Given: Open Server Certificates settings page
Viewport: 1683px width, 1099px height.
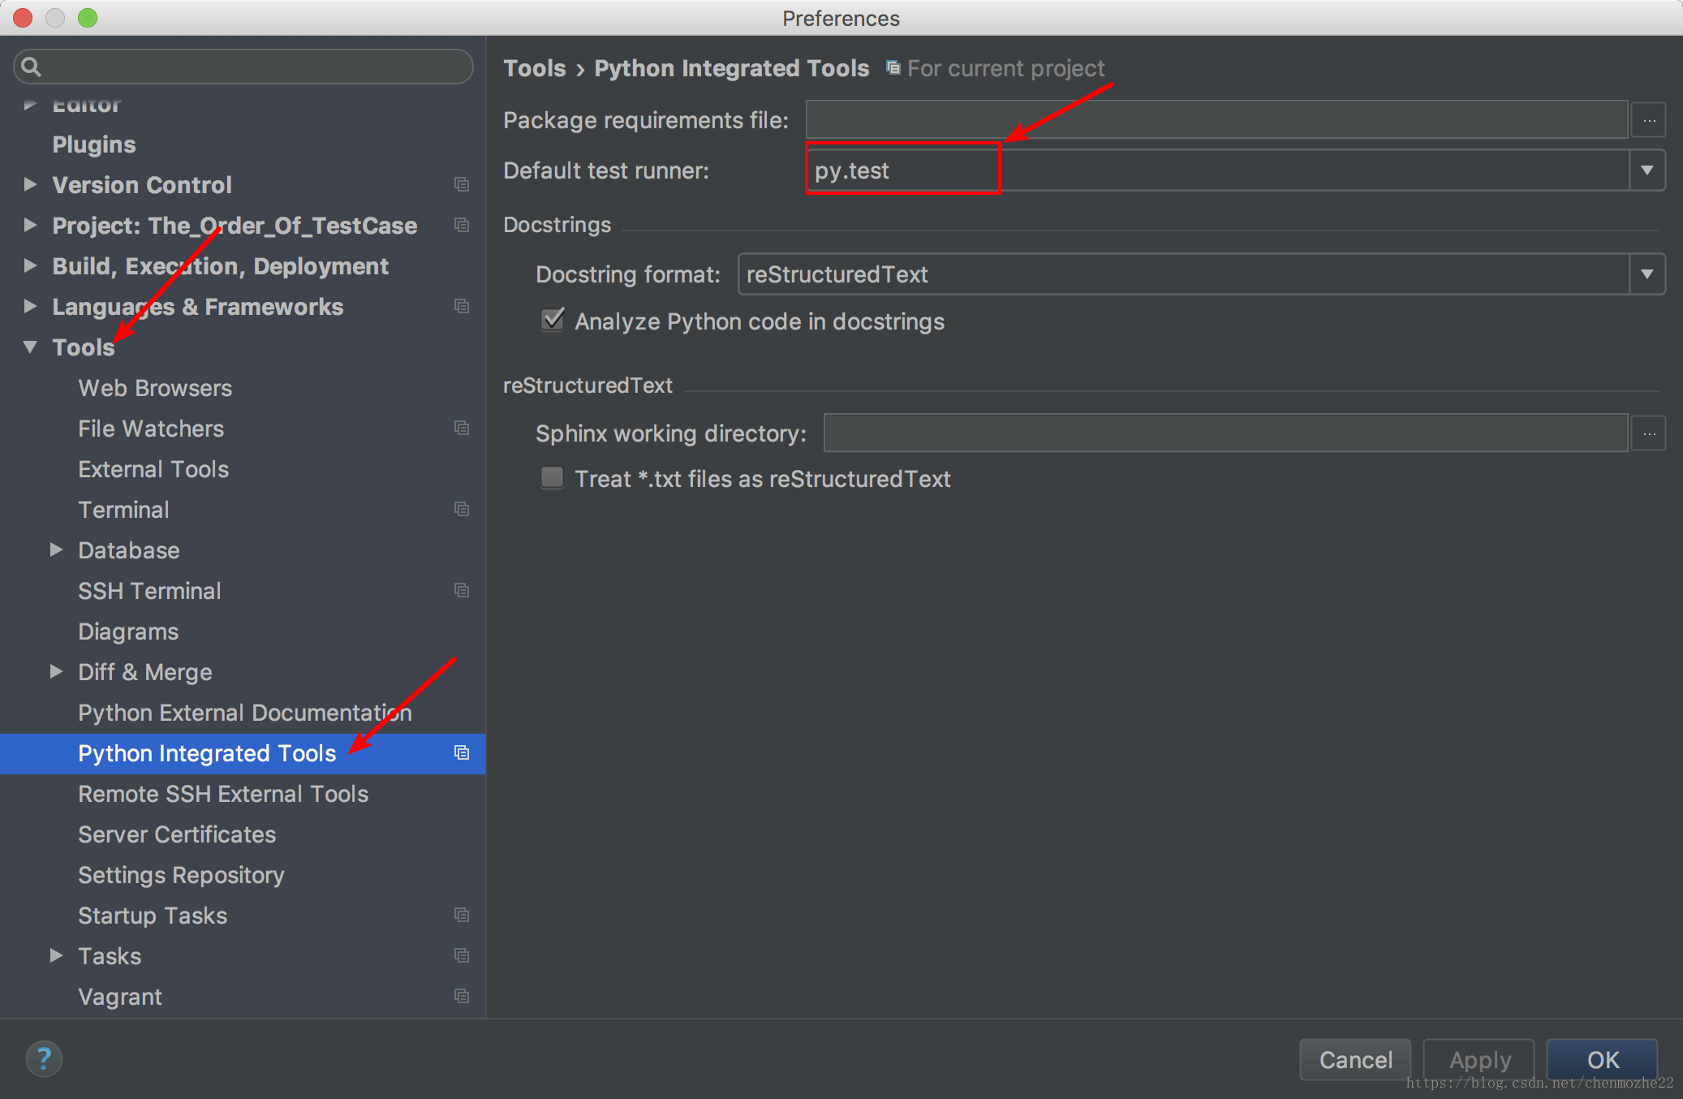Looking at the screenshot, I should pos(177,834).
